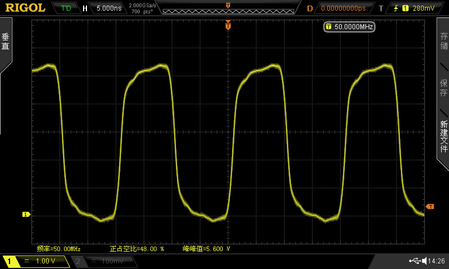
Task: Select channel 1 label 1.00 V
Action: 36,261
